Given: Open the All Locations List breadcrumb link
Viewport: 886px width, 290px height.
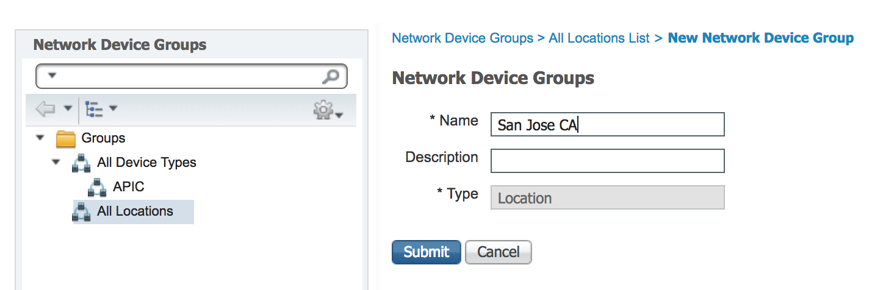Looking at the screenshot, I should click(x=599, y=38).
